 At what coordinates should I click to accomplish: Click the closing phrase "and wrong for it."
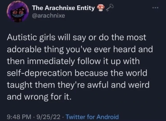pyautogui.click(x=39, y=97)
